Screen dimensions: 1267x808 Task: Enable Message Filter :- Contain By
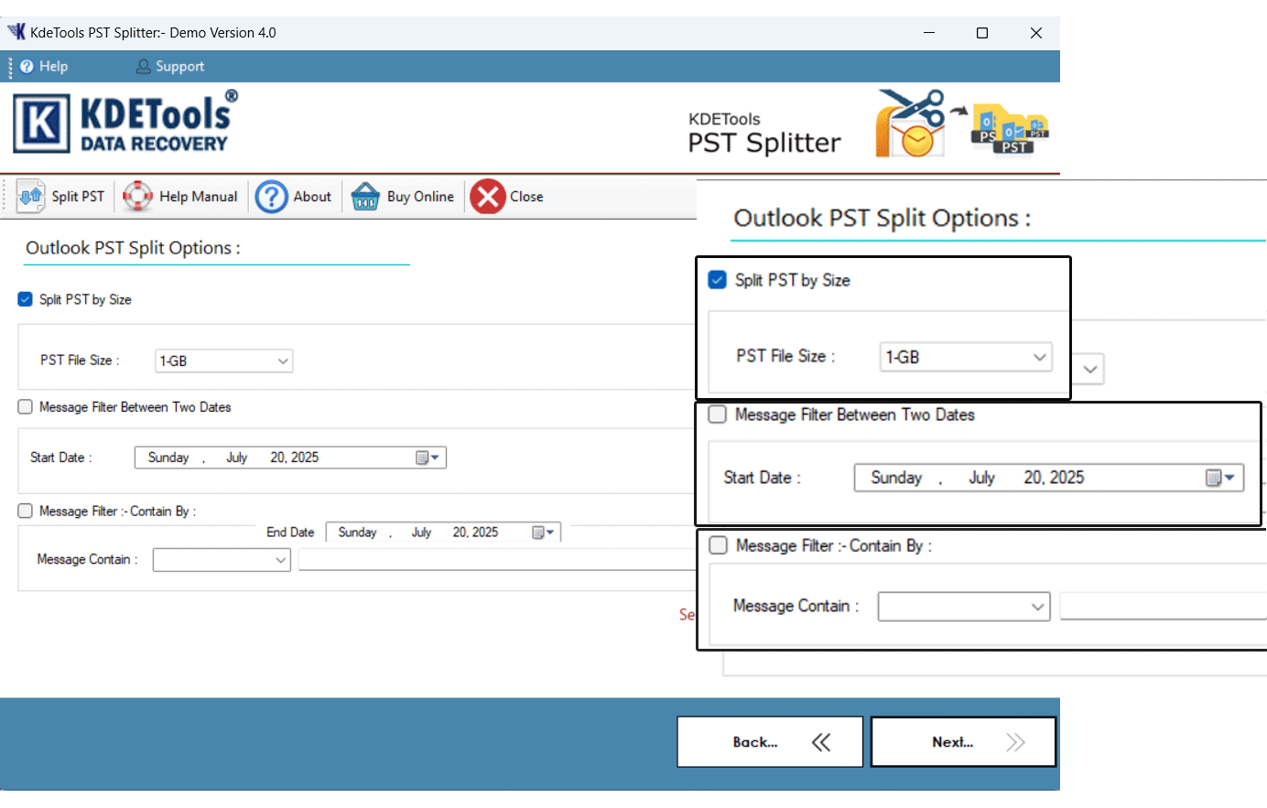pyautogui.click(x=25, y=511)
